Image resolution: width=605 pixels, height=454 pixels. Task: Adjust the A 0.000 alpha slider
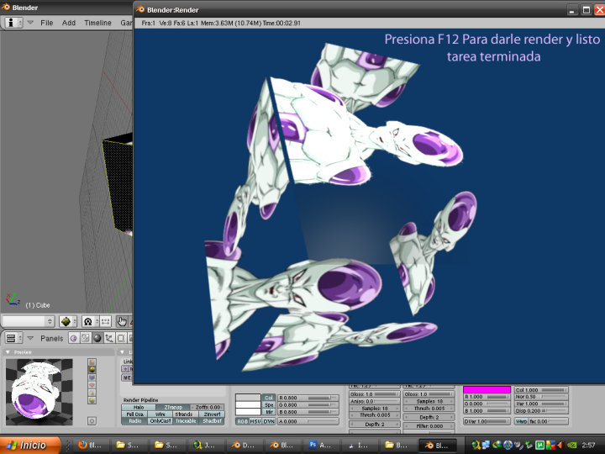pyautogui.click(x=308, y=421)
